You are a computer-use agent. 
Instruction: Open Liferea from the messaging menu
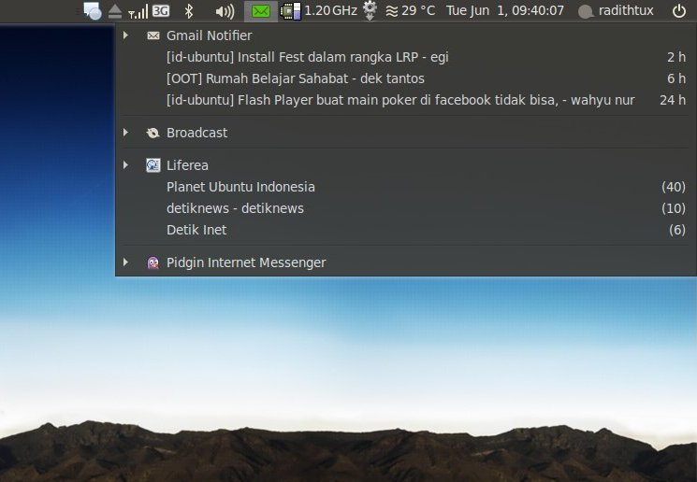point(405,165)
